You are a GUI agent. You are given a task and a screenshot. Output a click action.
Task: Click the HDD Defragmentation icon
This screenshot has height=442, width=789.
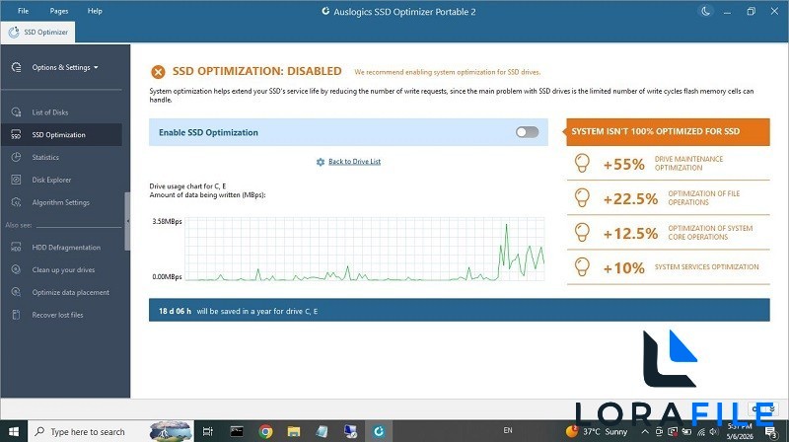click(x=16, y=248)
